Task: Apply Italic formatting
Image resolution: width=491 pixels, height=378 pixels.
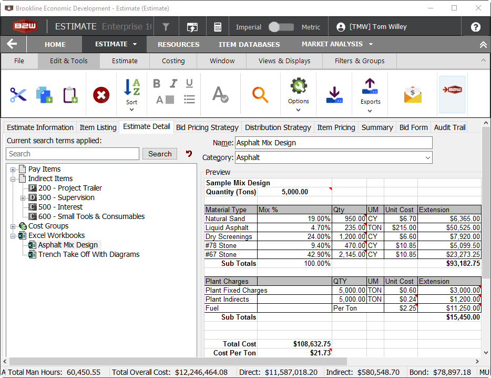Action: [173, 83]
